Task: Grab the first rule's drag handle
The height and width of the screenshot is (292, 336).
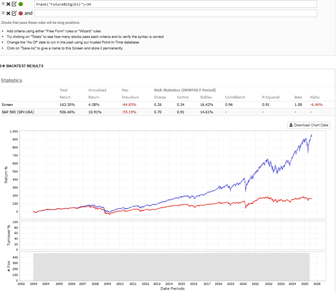Action: 3,4
